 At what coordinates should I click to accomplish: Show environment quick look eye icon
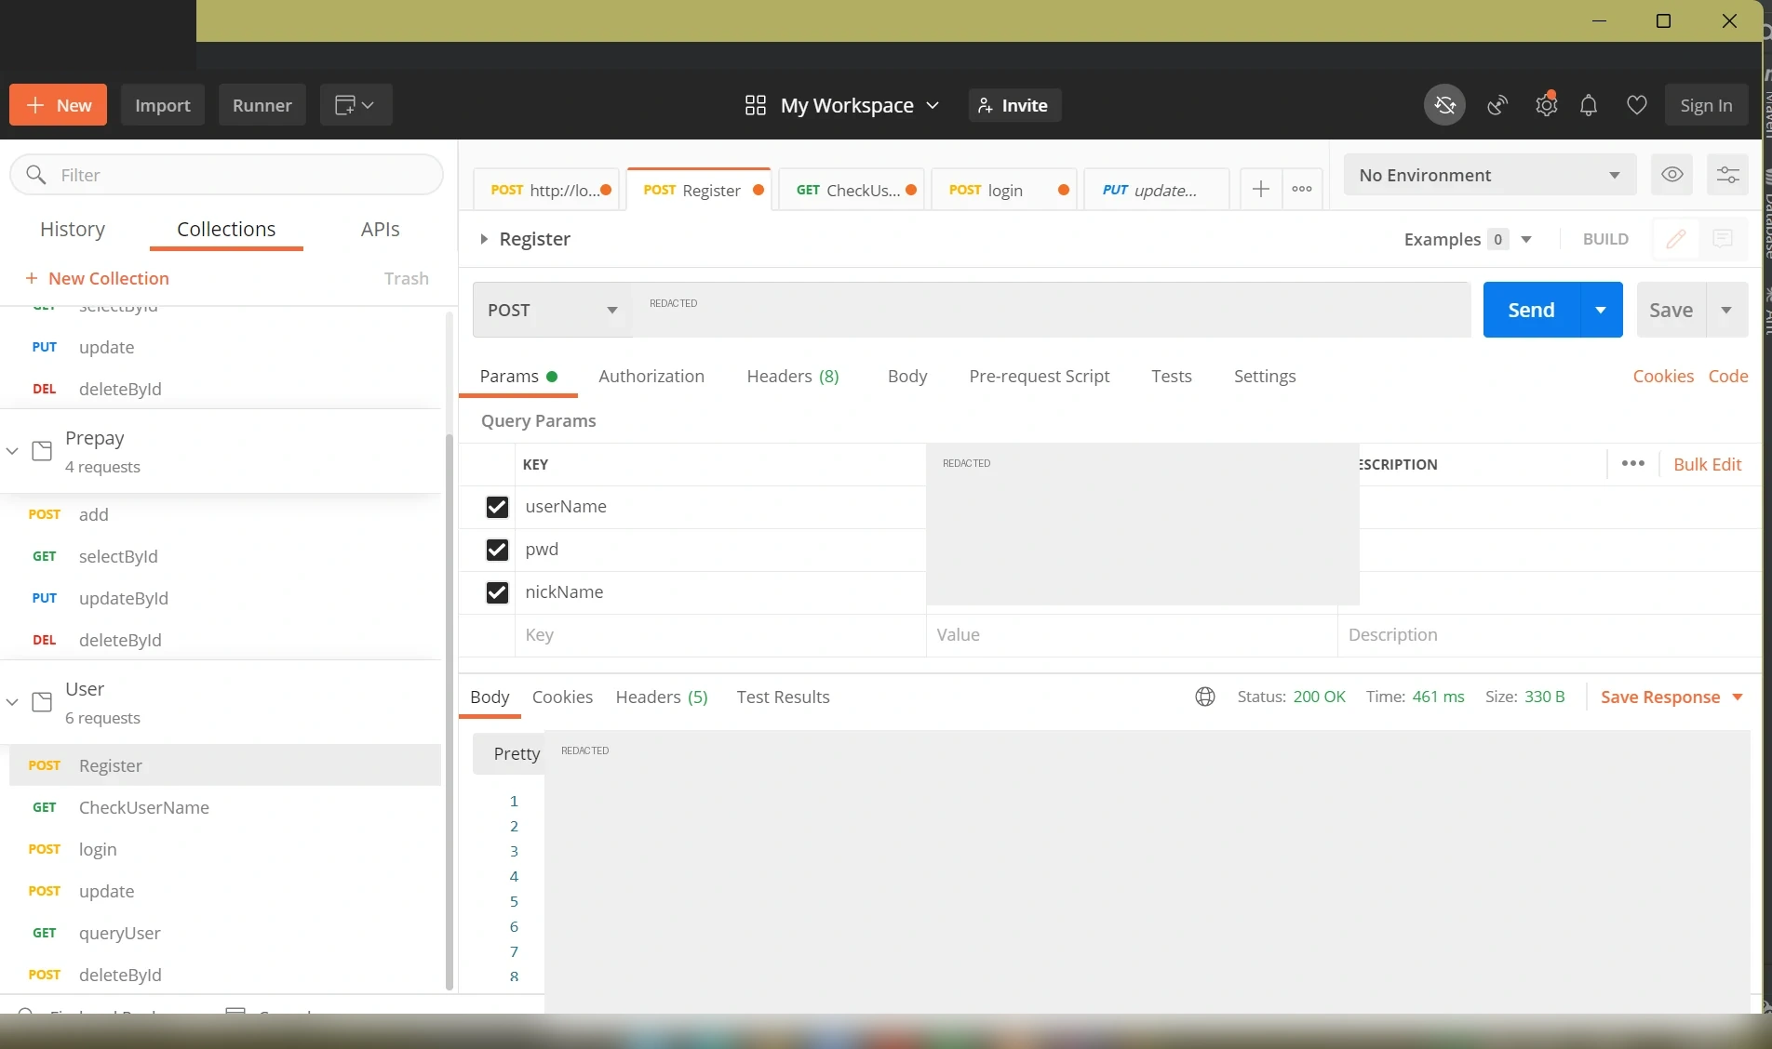1671,175
